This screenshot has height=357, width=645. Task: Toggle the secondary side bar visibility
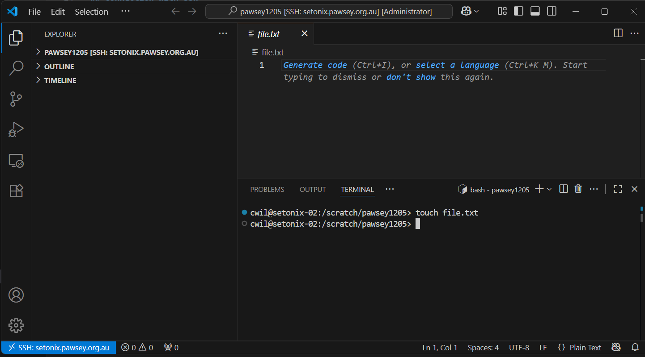pyautogui.click(x=552, y=12)
